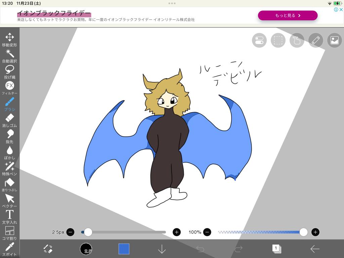Open the canvas material image menu
344x258 pixels.
334,40
